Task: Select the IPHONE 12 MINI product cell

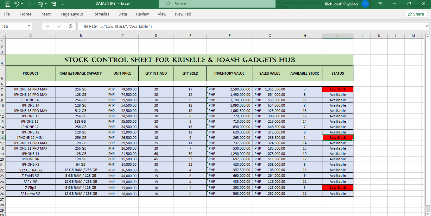Action: pos(30,138)
